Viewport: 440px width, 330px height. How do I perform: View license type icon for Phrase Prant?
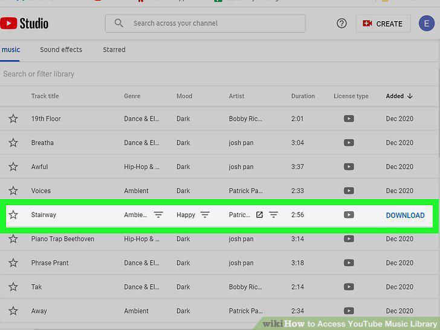pyautogui.click(x=349, y=263)
